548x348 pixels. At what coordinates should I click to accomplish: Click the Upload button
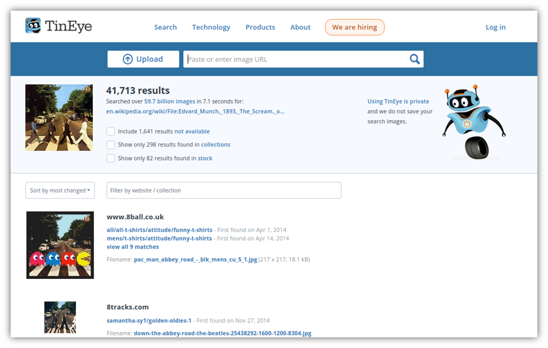pyautogui.click(x=143, y=59)
